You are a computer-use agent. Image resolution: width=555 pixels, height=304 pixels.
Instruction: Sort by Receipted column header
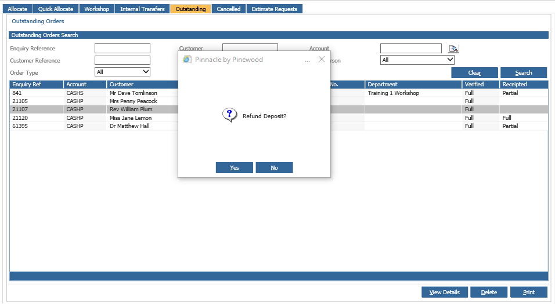point(524,85)
